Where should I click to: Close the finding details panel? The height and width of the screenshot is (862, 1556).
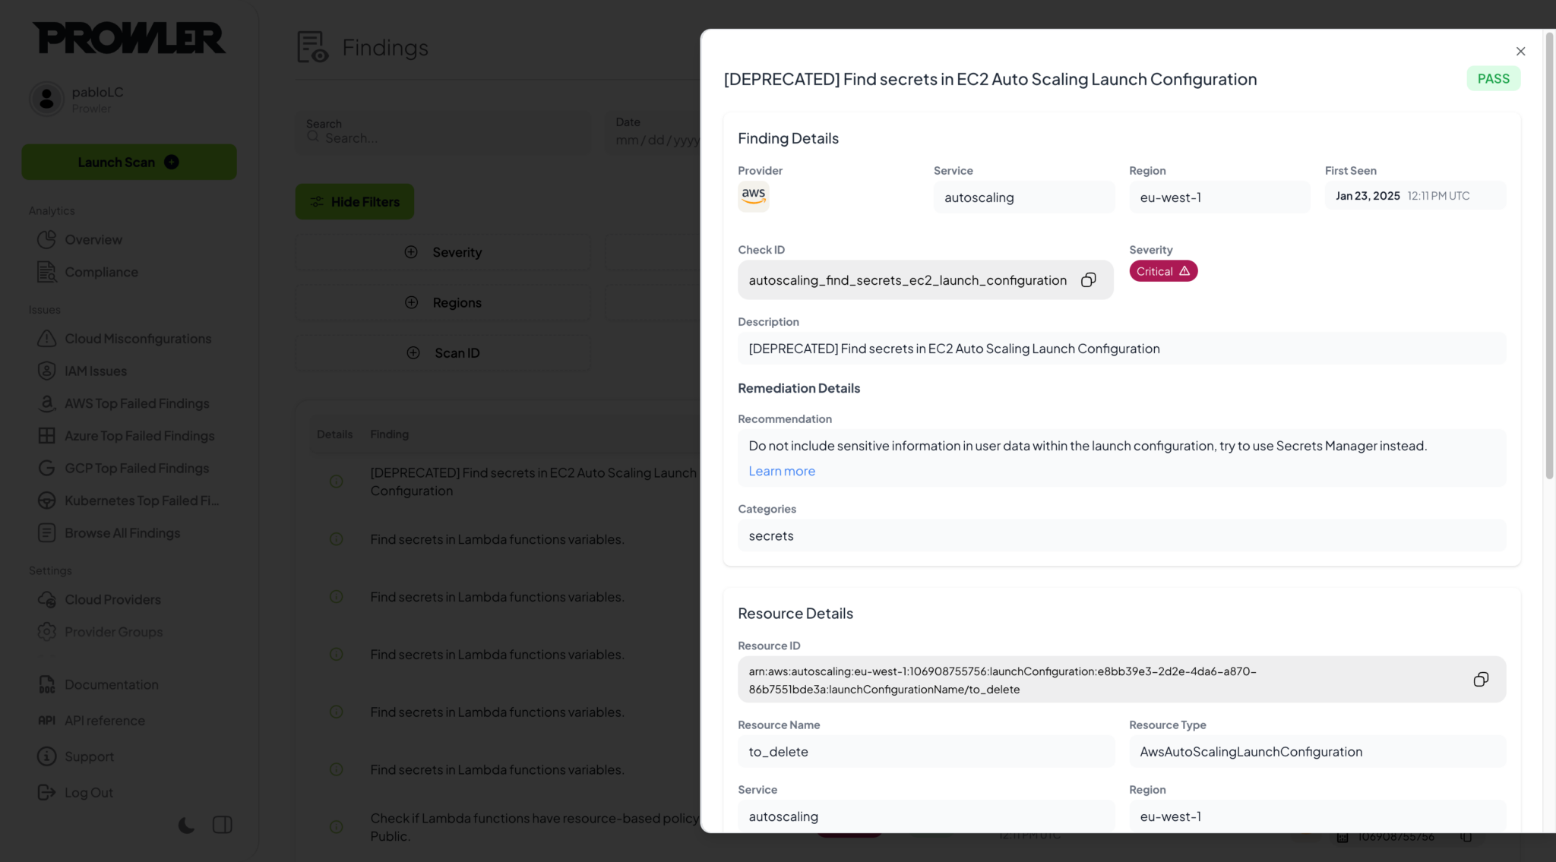(x=1520, y=52)
